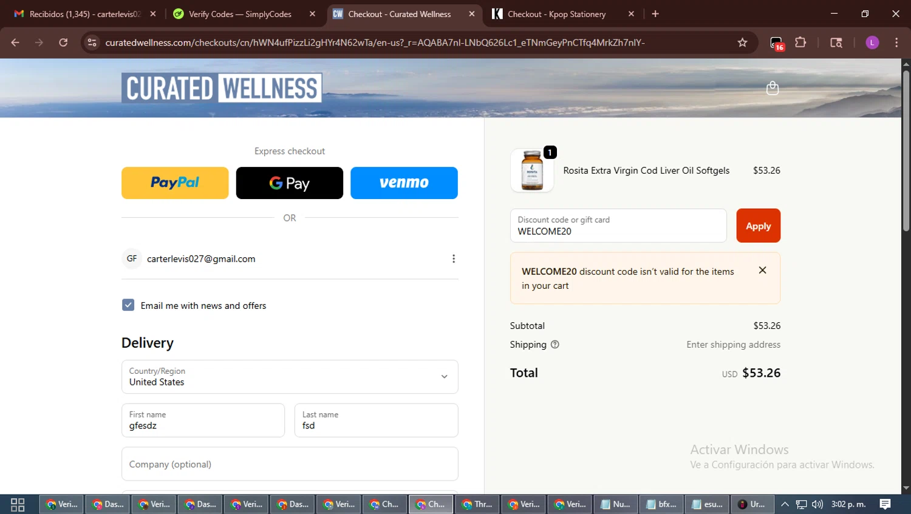Viewport: 911px width, 514px height.
Task: Open the 'Ur...' taskbar application
Action: (x=752, y=504)
